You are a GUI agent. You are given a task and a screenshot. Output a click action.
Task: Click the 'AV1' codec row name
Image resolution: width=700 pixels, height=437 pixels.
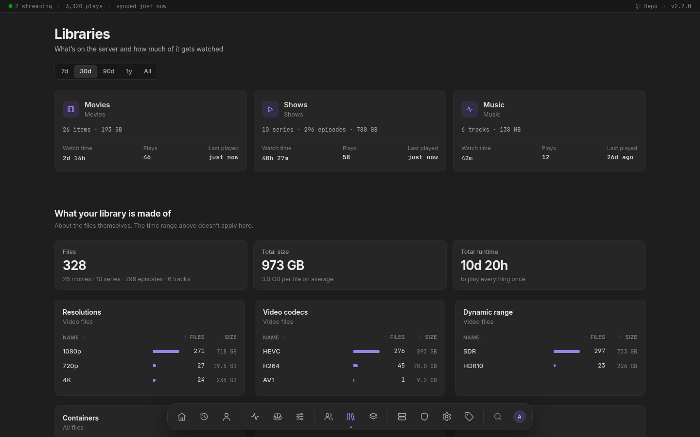[x=268, y=380]
